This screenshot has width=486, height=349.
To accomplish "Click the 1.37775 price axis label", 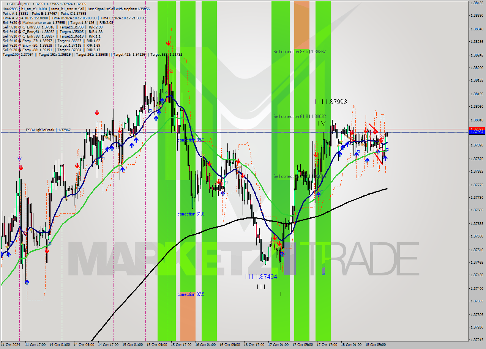I will [x=477, y=185].
